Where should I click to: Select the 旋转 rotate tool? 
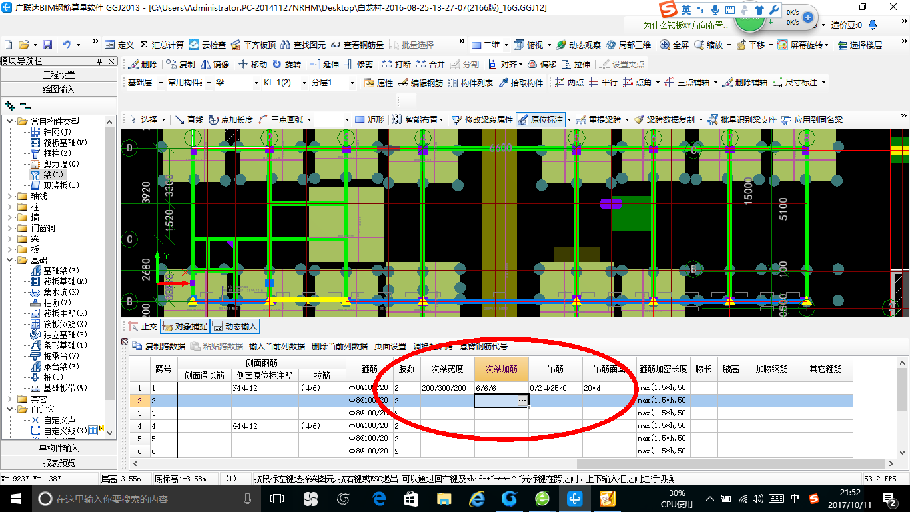tap(286, 65)
